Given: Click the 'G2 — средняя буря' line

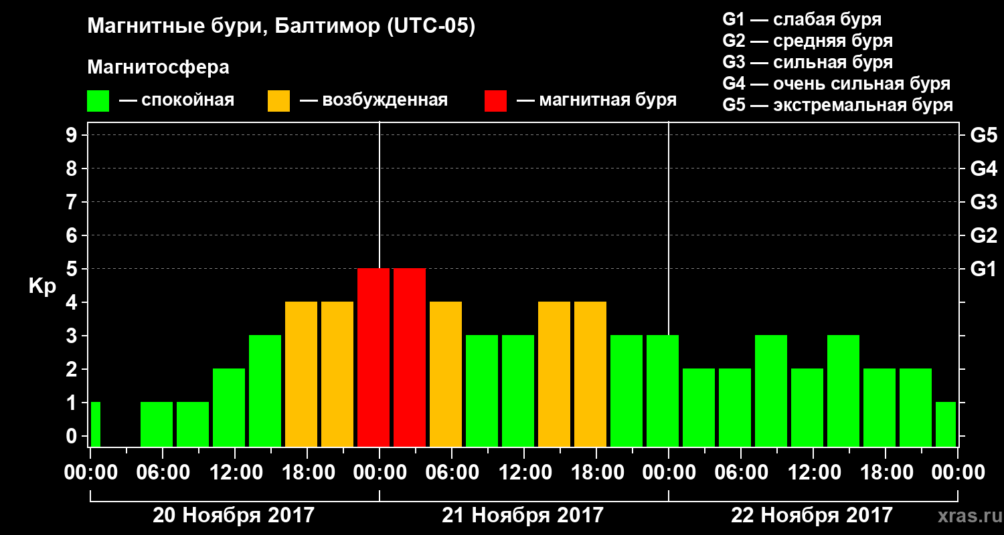Looking at the screenshot, I should (808, 41).
